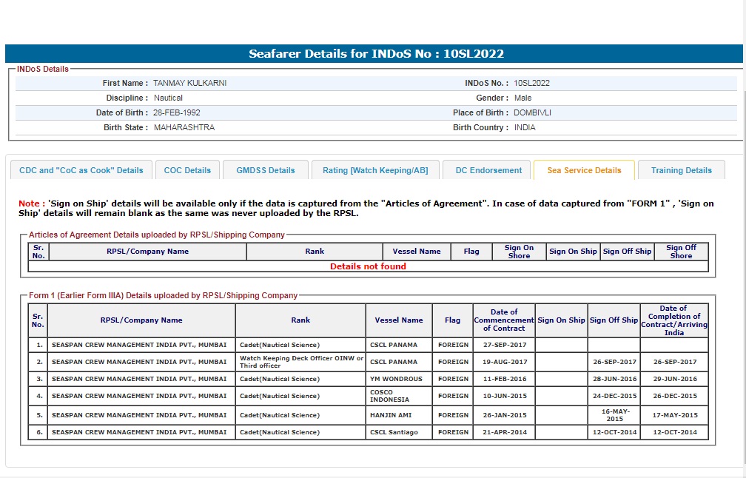This screenshot has height=478, width=746.
Task: Switch to the COC Details tab
Action: pos(187,170)
